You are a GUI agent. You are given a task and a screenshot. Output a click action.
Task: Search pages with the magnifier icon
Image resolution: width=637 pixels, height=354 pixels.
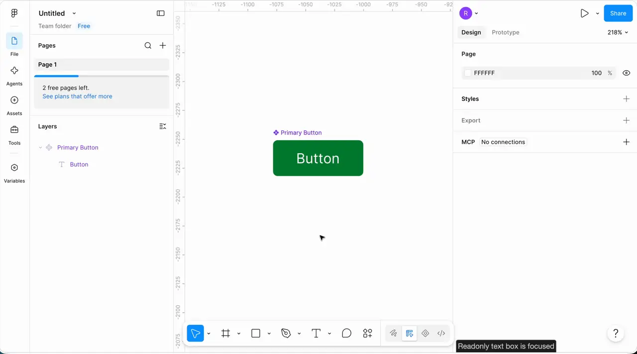[x=148, y=45]
